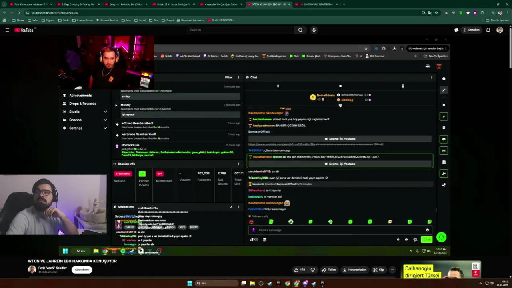The height and width of the screenshot is (288, 512).
Task: Open the YouTube hamburger guide menu
Action: (x=7, y=30)
